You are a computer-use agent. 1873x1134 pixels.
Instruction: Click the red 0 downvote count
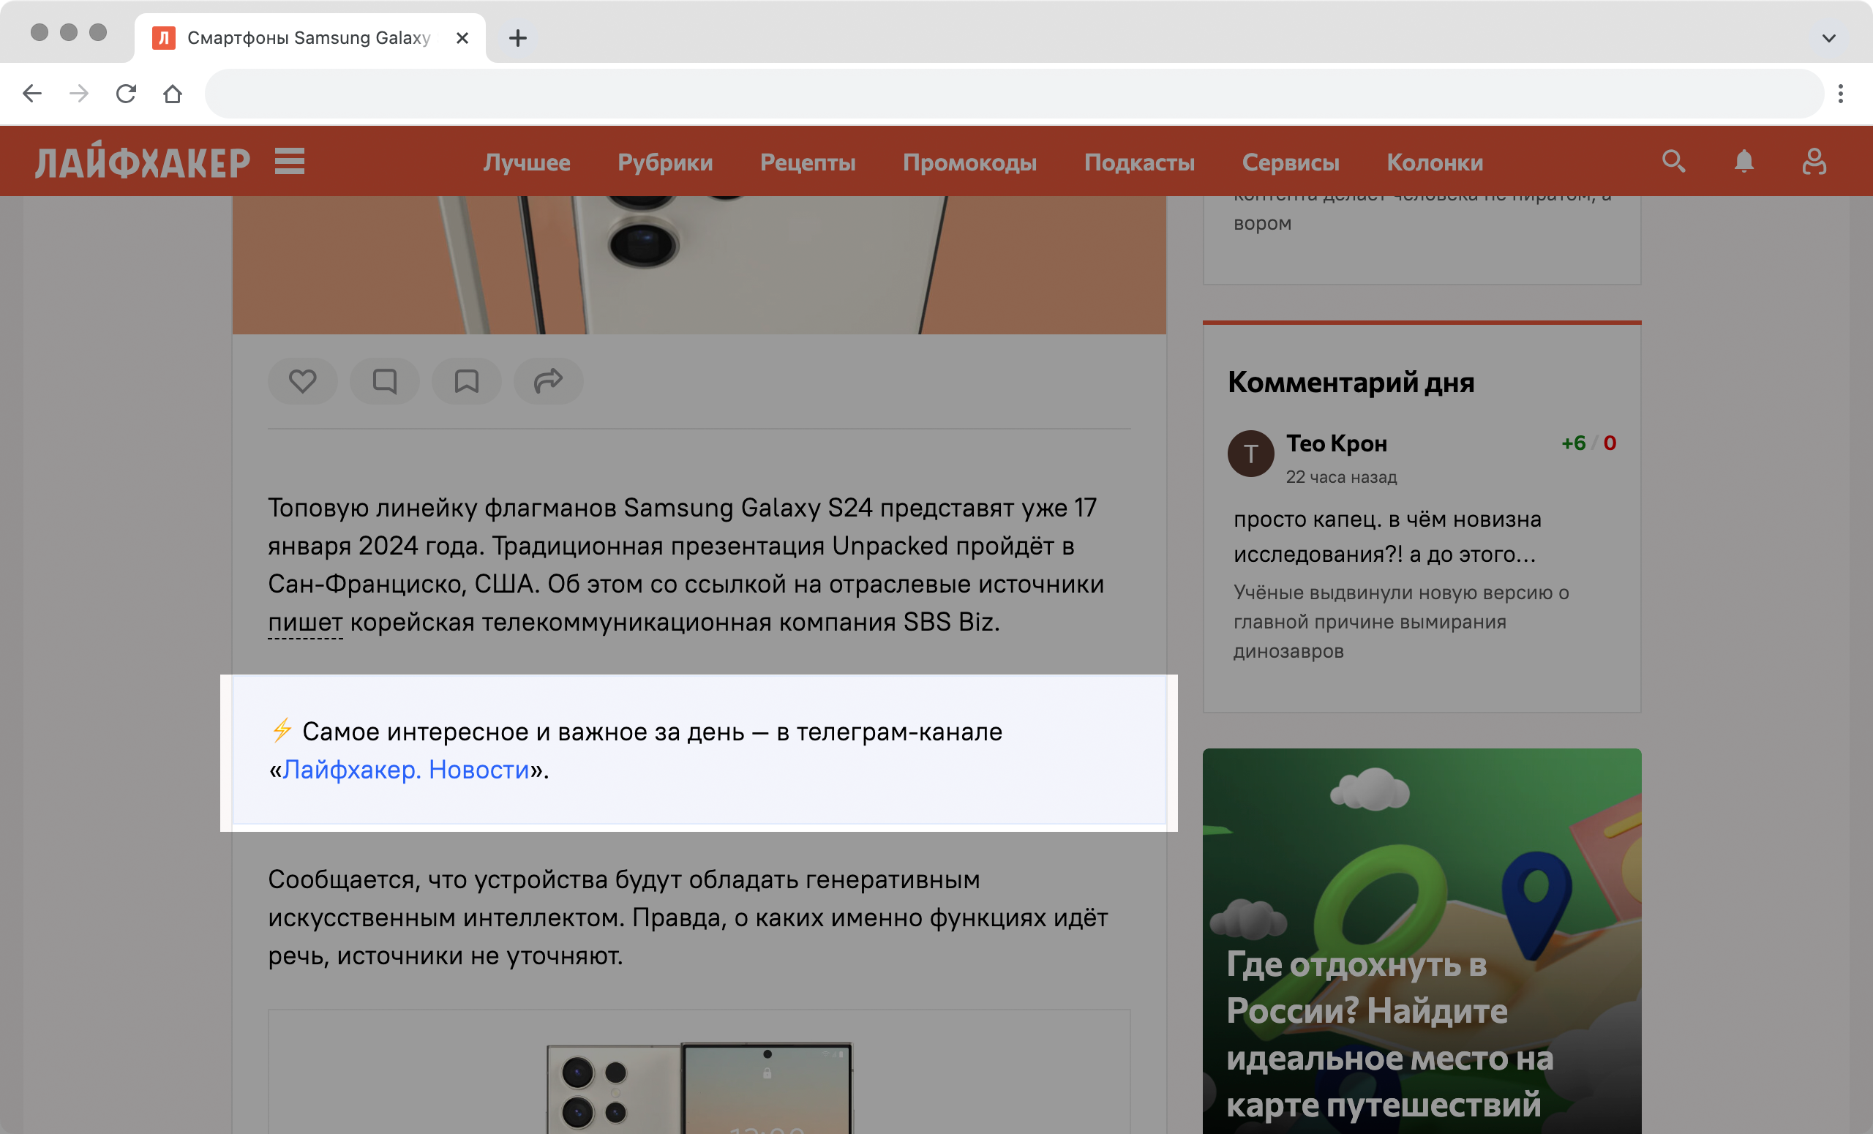(x=1610, y=443)
